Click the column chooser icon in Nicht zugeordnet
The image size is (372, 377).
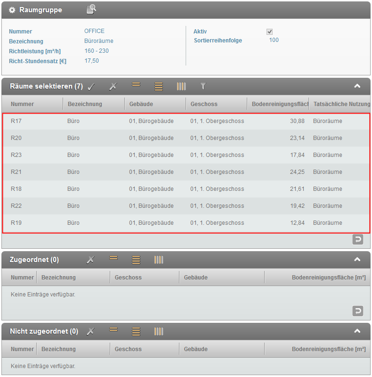pos(159,331)
